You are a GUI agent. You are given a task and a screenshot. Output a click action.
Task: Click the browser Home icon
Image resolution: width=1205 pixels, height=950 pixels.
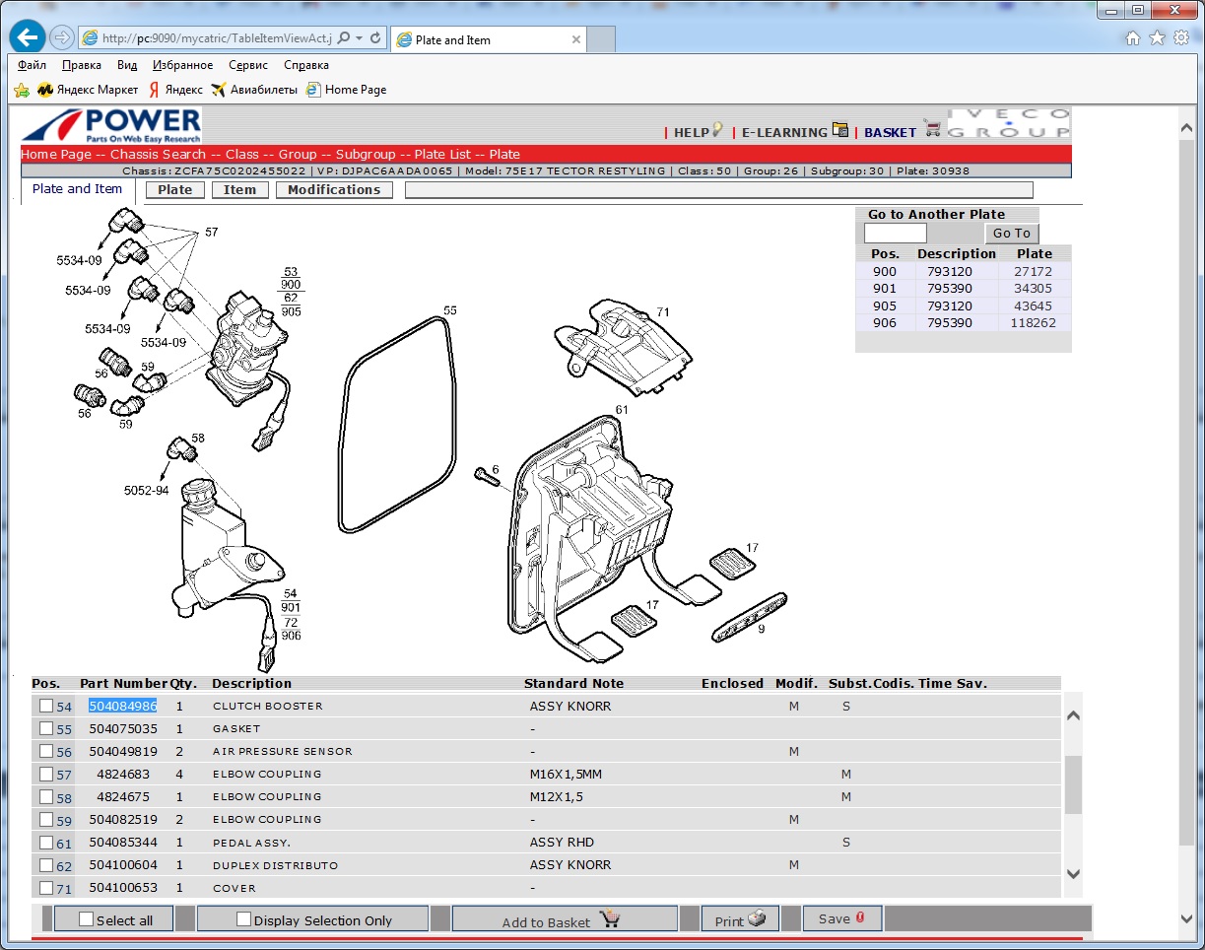coord(1133,38)
